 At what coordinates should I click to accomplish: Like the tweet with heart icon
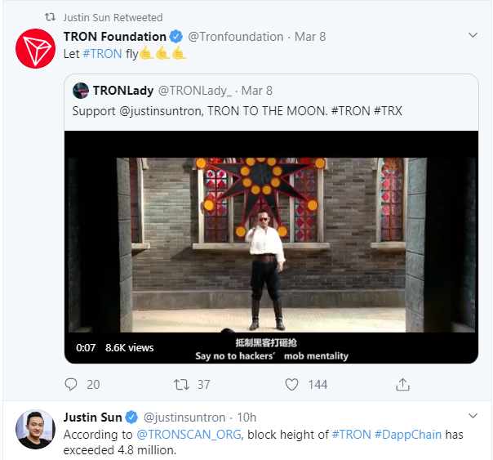pyautogui.click(x=292, y=384)
